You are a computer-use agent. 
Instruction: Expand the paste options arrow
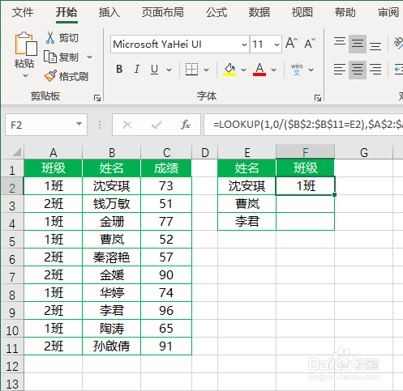(25, 76)
